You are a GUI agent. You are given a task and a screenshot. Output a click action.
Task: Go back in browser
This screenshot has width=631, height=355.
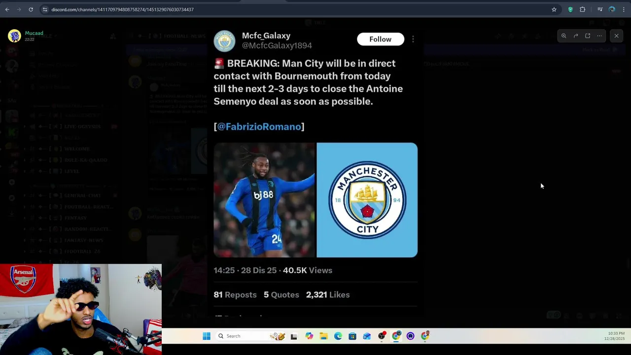[7, 9]
